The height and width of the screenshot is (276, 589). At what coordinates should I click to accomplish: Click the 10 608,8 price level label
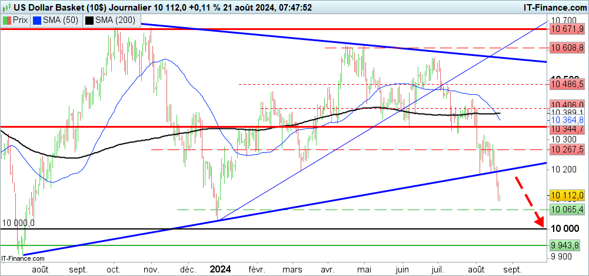pyautogui.click(x=567, y=48)
